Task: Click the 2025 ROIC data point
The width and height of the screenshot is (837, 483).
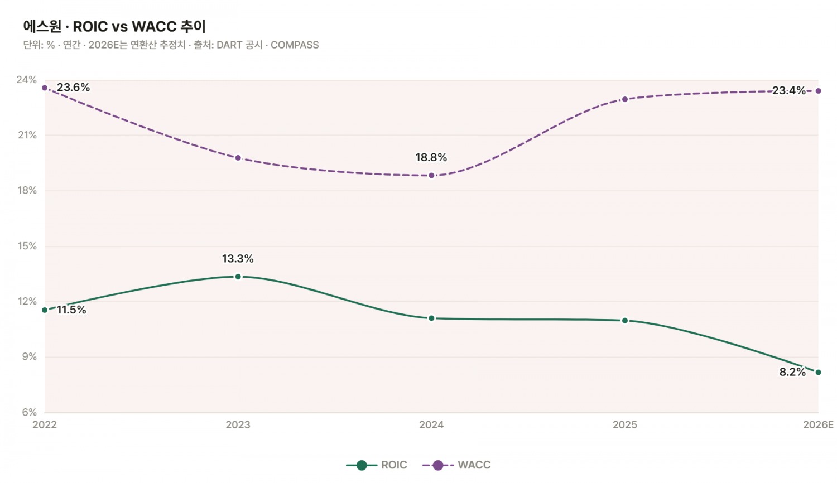Action: [625, 321]
